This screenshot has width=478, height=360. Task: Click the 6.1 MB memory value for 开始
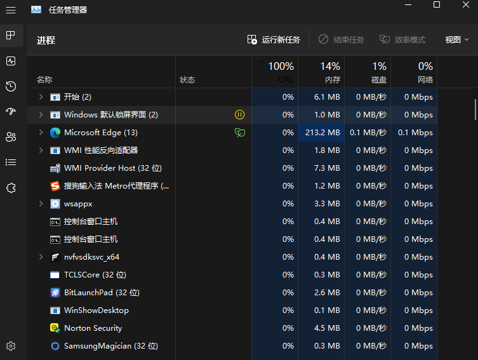[x=327, y=97]
